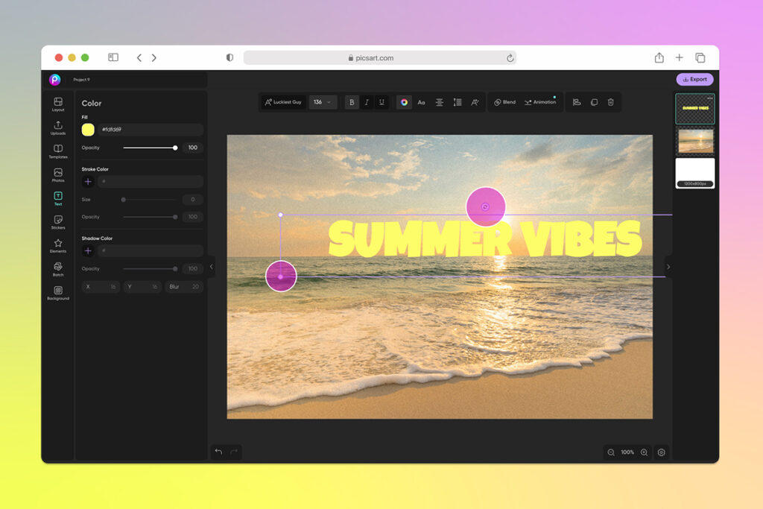
Task: Open the Templates panel
Action: point(57,151)
